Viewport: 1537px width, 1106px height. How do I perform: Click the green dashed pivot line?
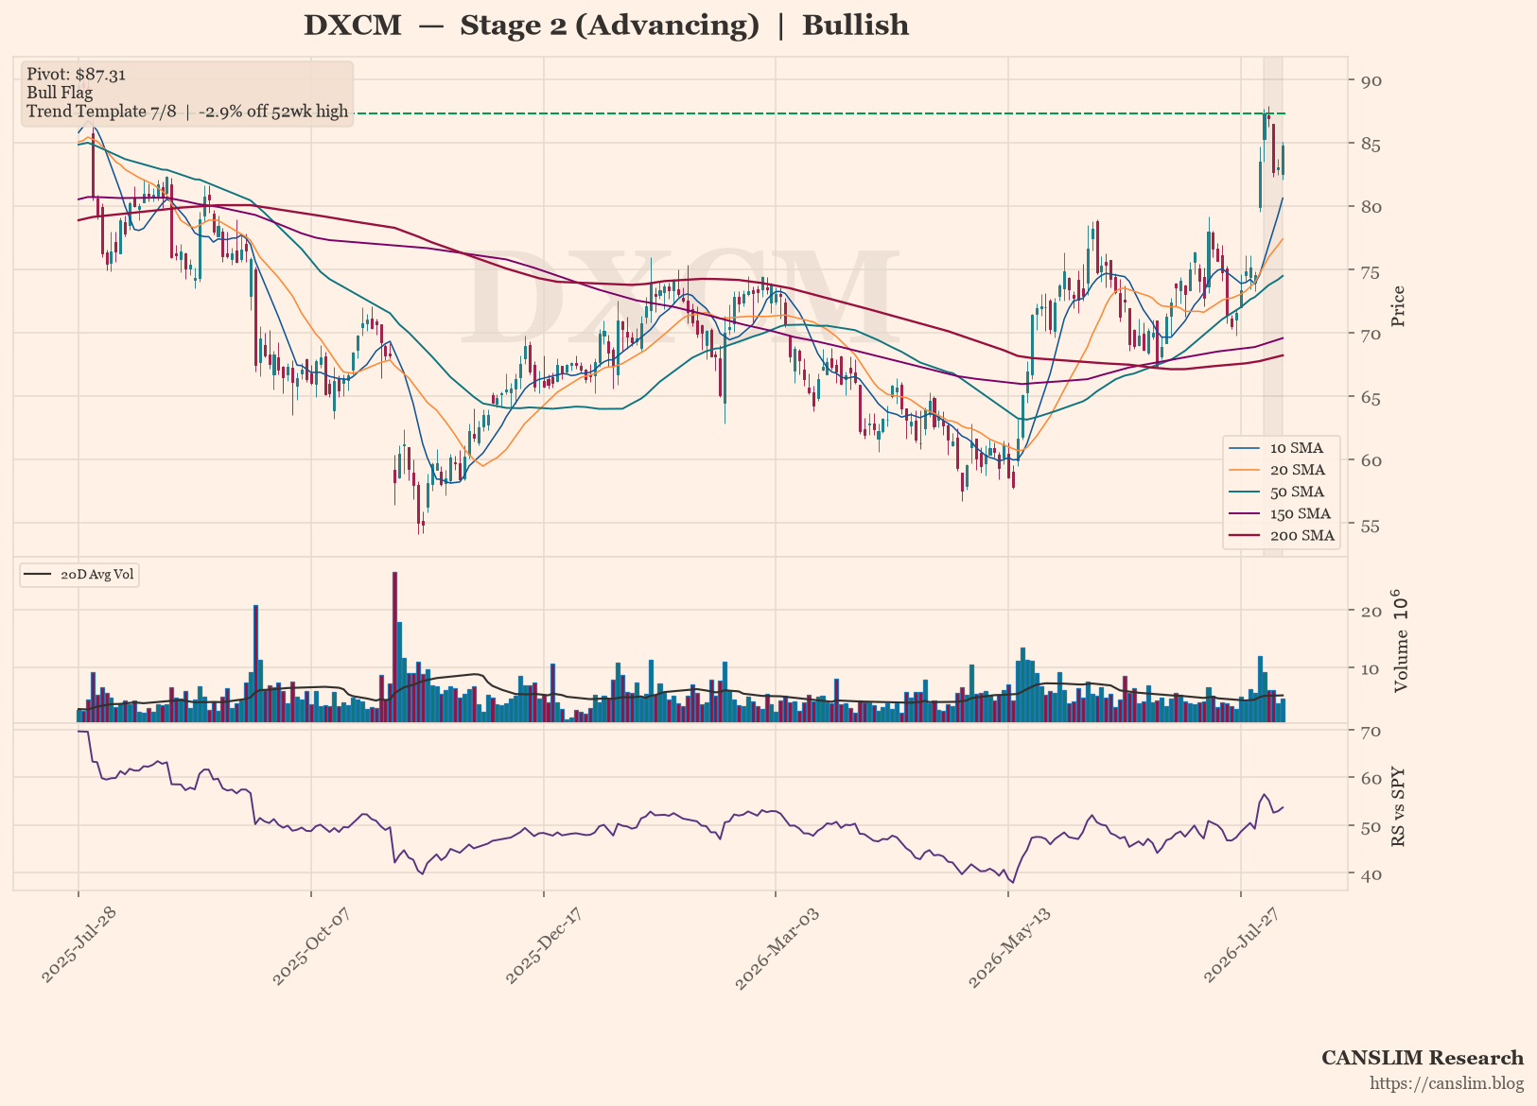pos(819,113)
